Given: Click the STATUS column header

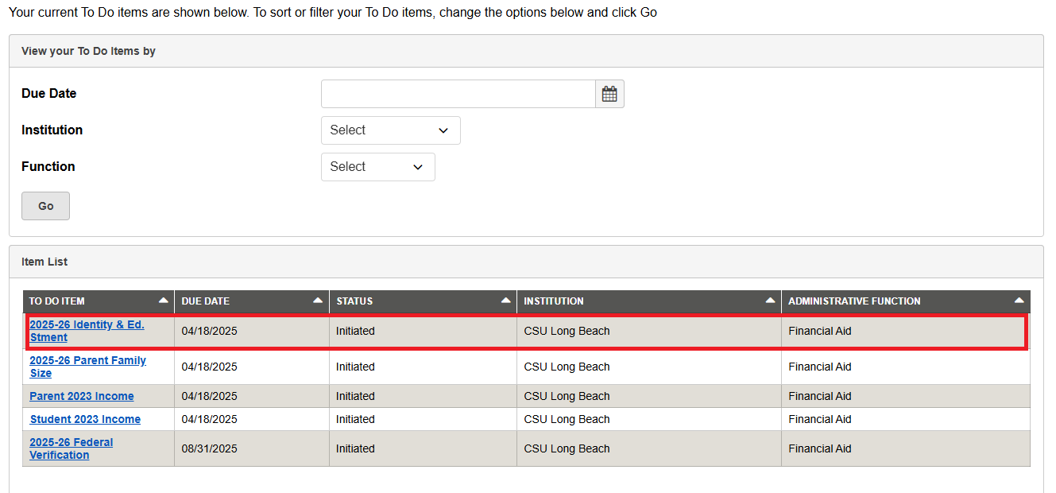Looking at the screenshot, I should [354, 301].
